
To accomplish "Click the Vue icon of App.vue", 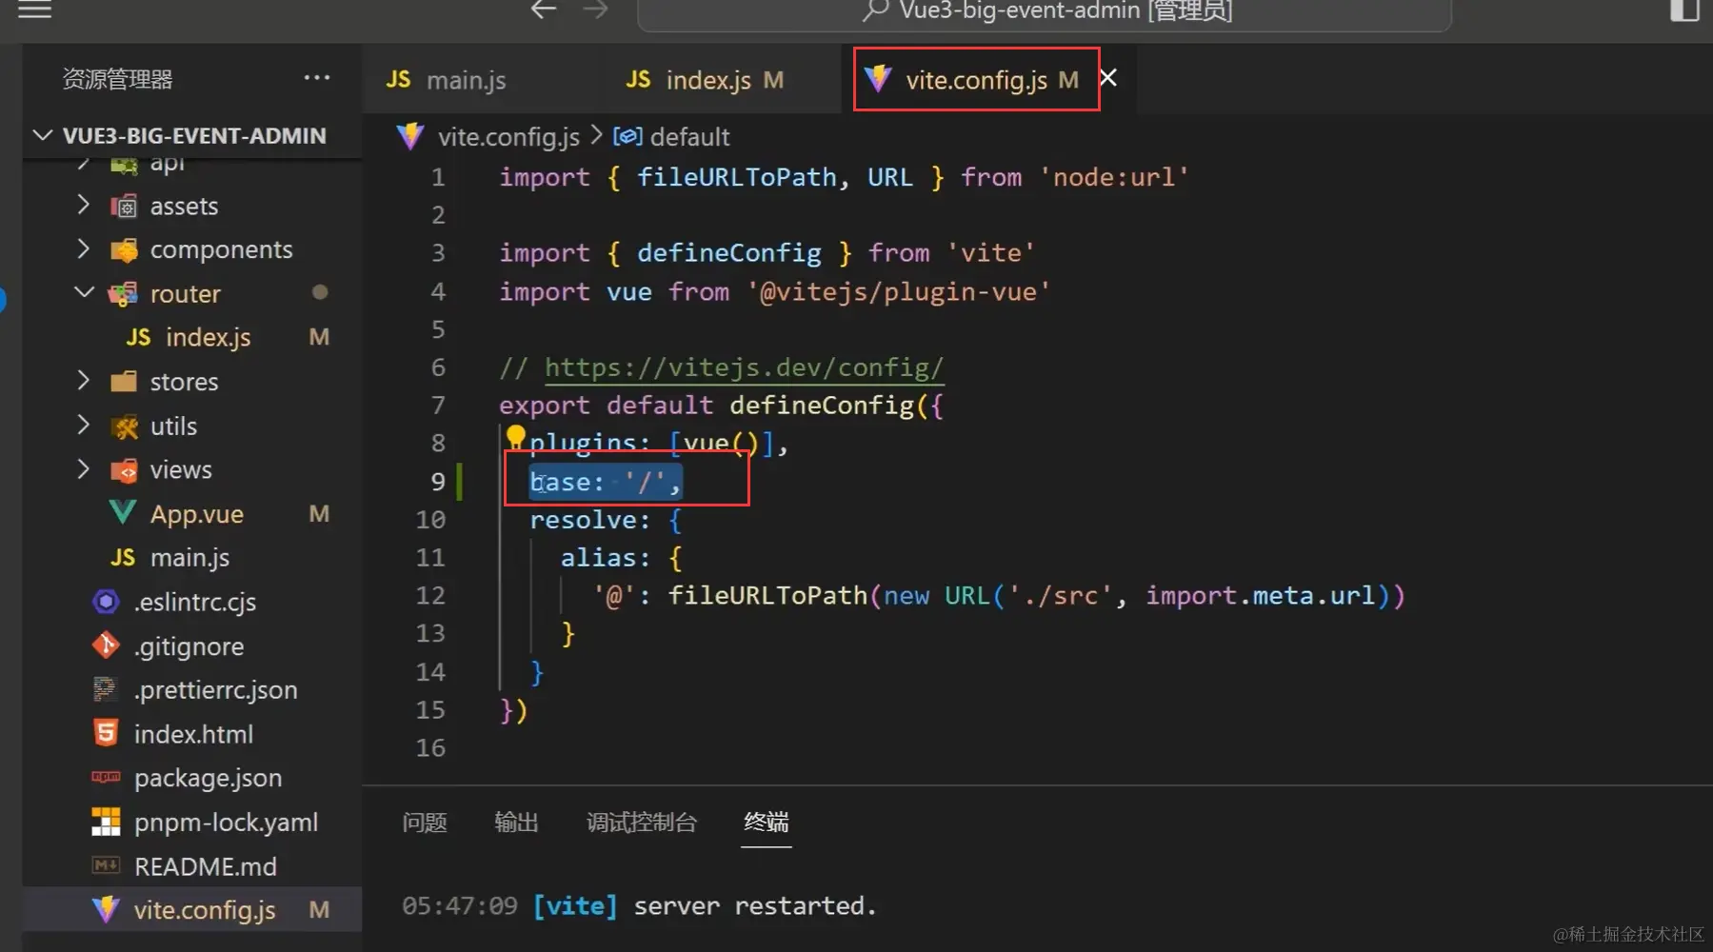I will click(x=123, y=514).
